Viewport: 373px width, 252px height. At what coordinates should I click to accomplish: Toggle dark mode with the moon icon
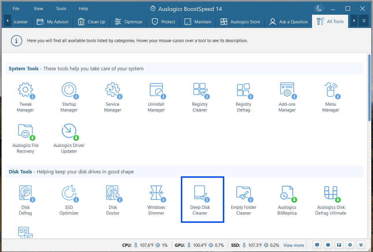pyautogui.click(x=319, y=9)
